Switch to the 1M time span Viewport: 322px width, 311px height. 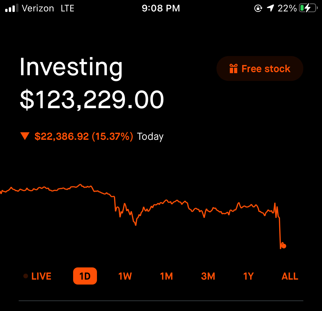pyautogui.click(x=166, y=276)
